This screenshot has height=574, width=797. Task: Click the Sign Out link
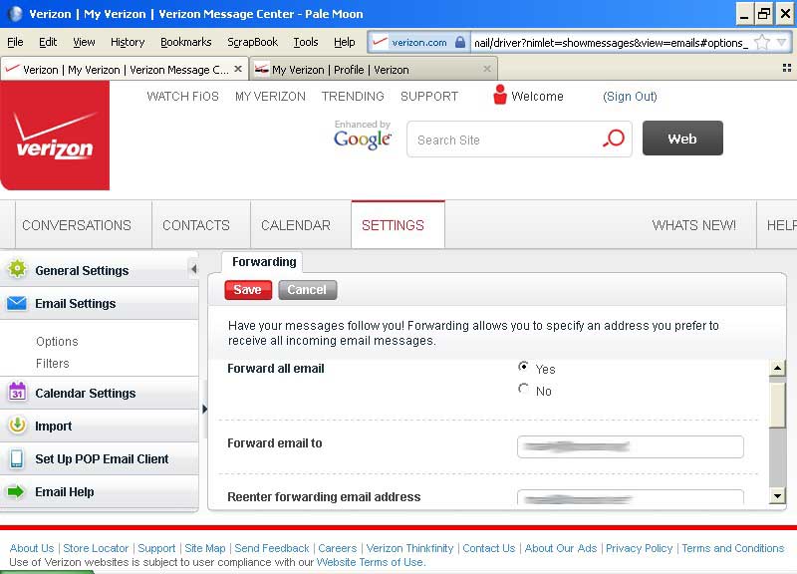630,97
